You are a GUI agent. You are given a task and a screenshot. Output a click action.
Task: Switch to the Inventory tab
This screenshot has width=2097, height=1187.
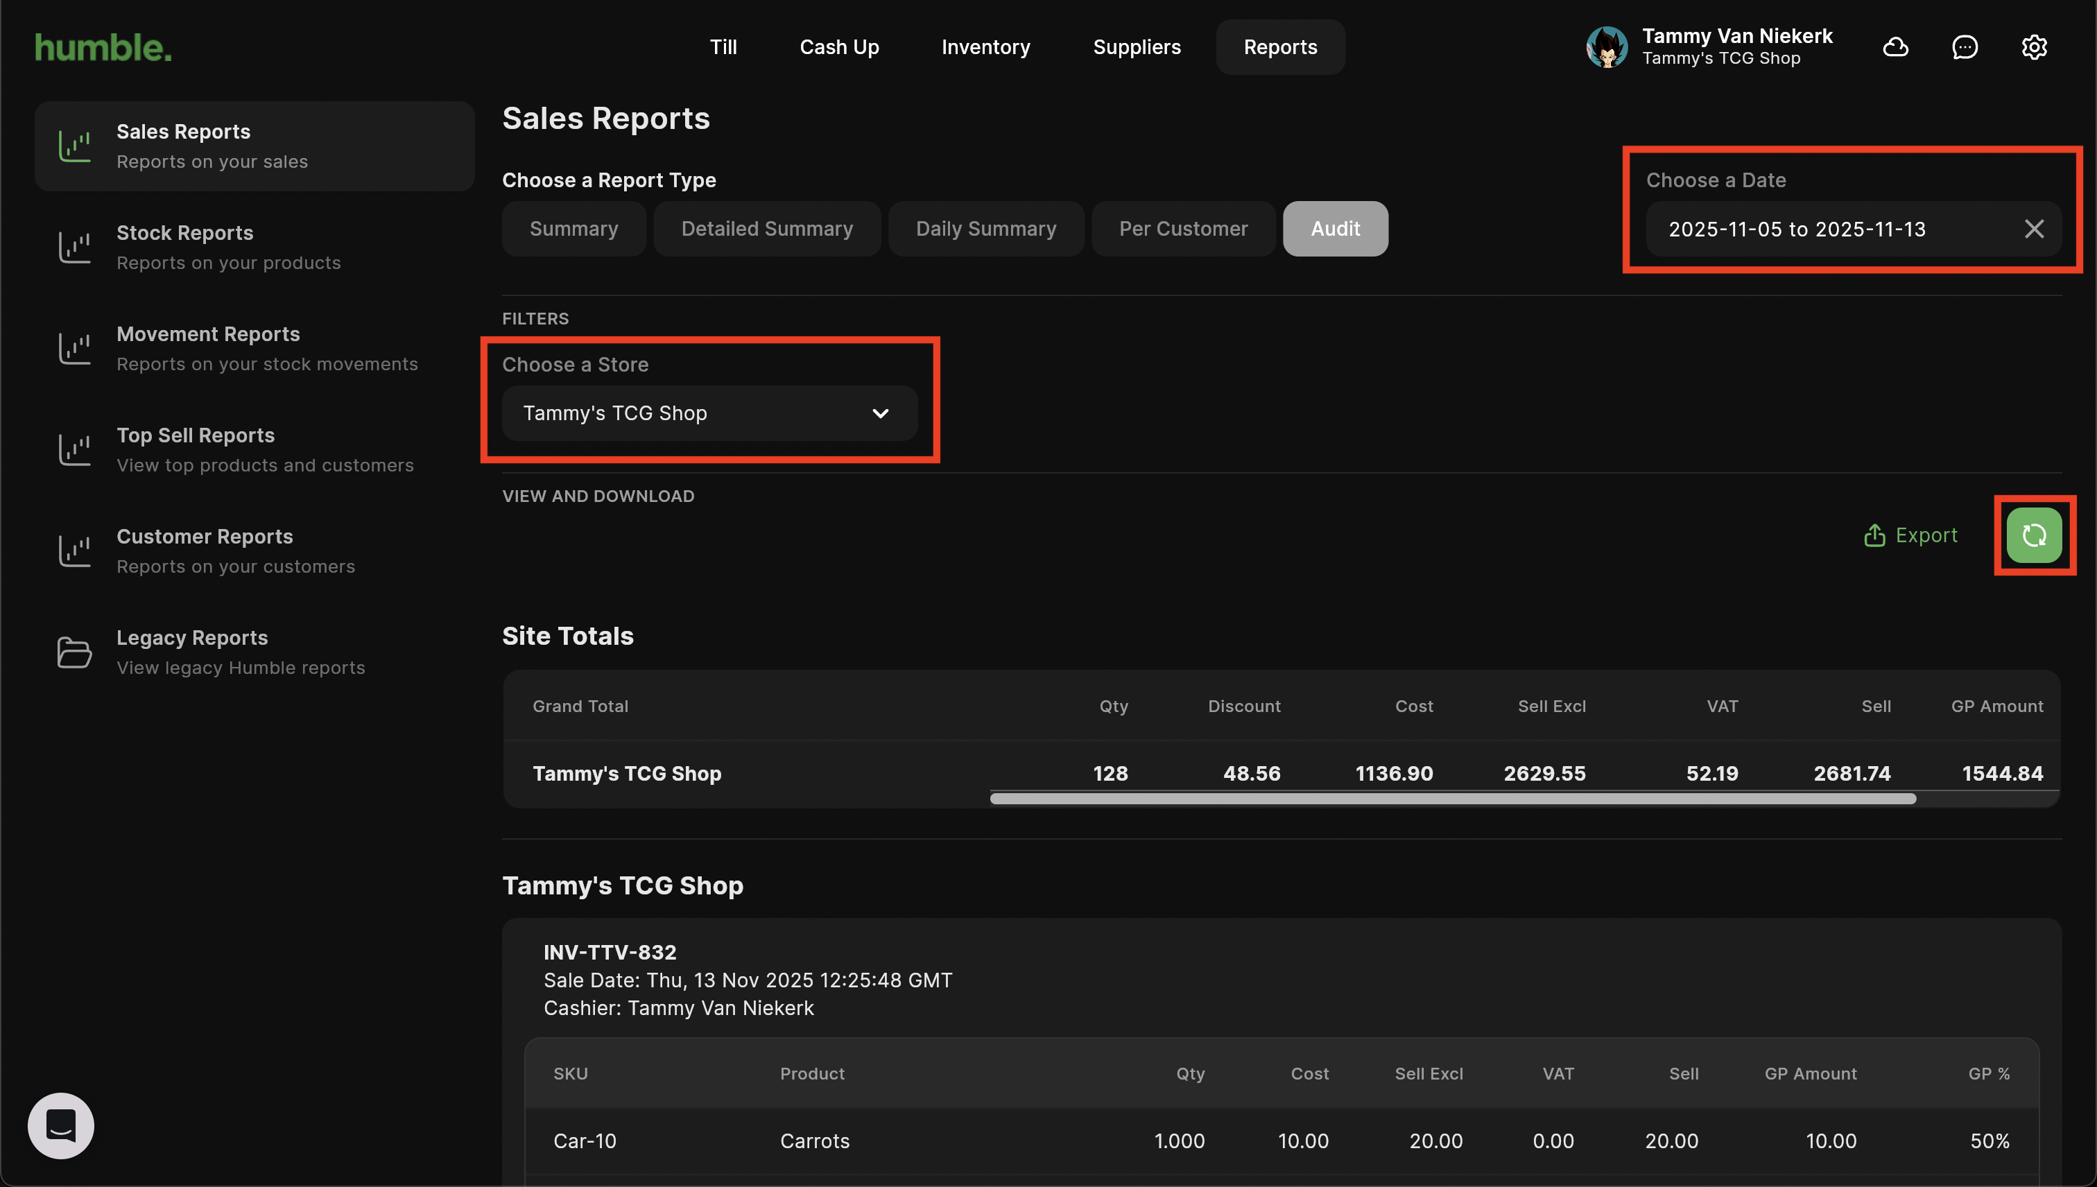pyautogui.click(x=985, y=47)
